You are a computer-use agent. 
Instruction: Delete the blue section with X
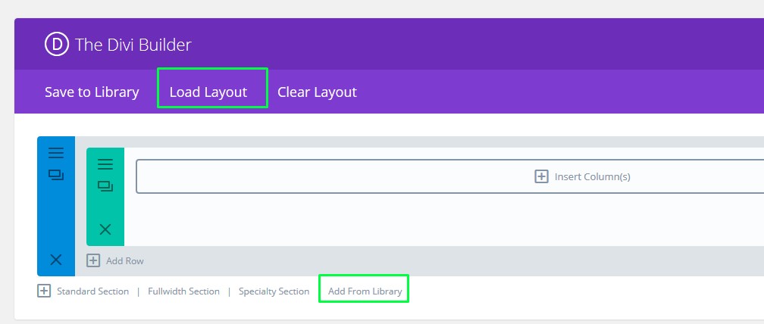[x=56, y=260]
